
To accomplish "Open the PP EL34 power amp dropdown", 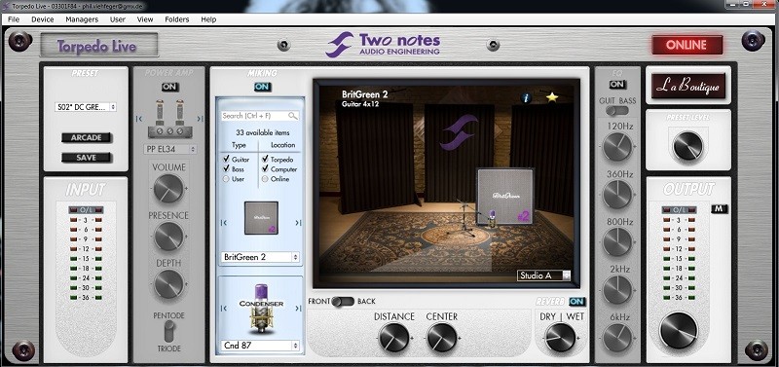I will pyautogui.click(x=169, y=149).
